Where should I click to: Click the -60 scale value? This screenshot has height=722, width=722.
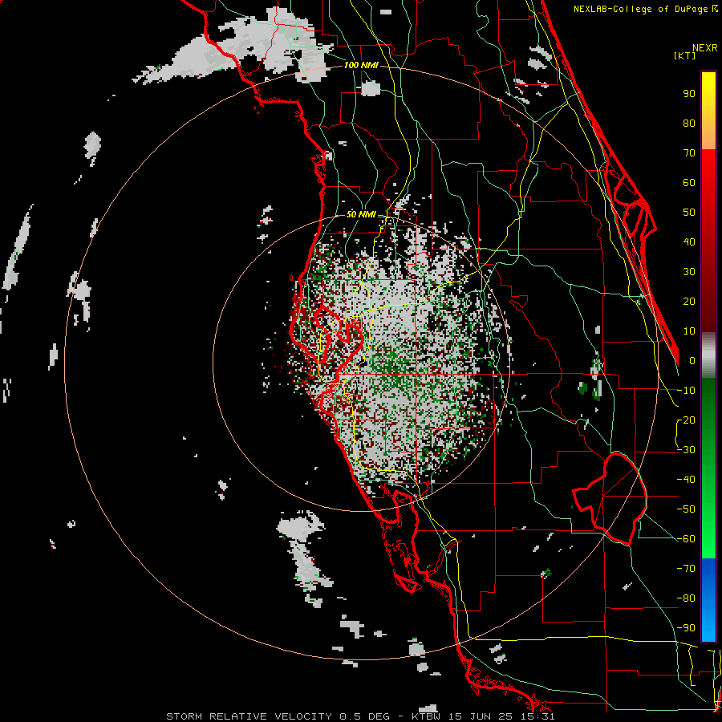pos(686,539)
